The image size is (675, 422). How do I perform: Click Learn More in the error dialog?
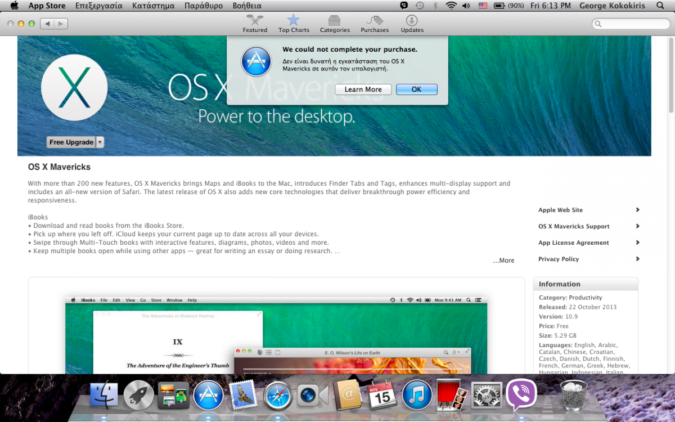363,89
